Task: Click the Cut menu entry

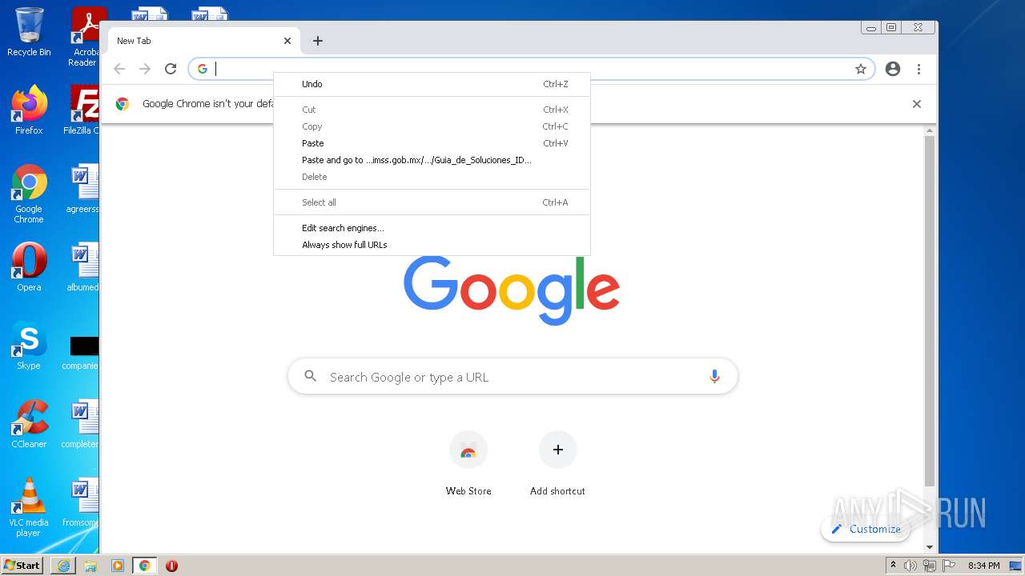Action: (x=432, y=110)
